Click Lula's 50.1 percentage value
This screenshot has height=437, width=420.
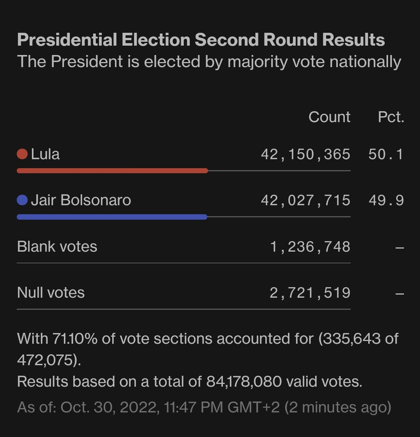click(386, 155)
